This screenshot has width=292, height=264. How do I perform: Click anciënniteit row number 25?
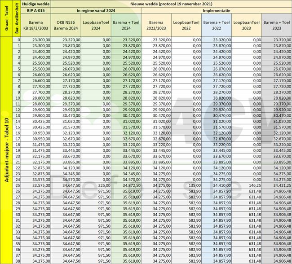(x=17, y=185)
